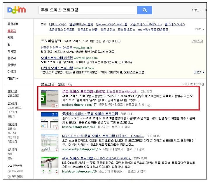Go to the 동영상 tab
210x183 pixels.
pos(11,65)
